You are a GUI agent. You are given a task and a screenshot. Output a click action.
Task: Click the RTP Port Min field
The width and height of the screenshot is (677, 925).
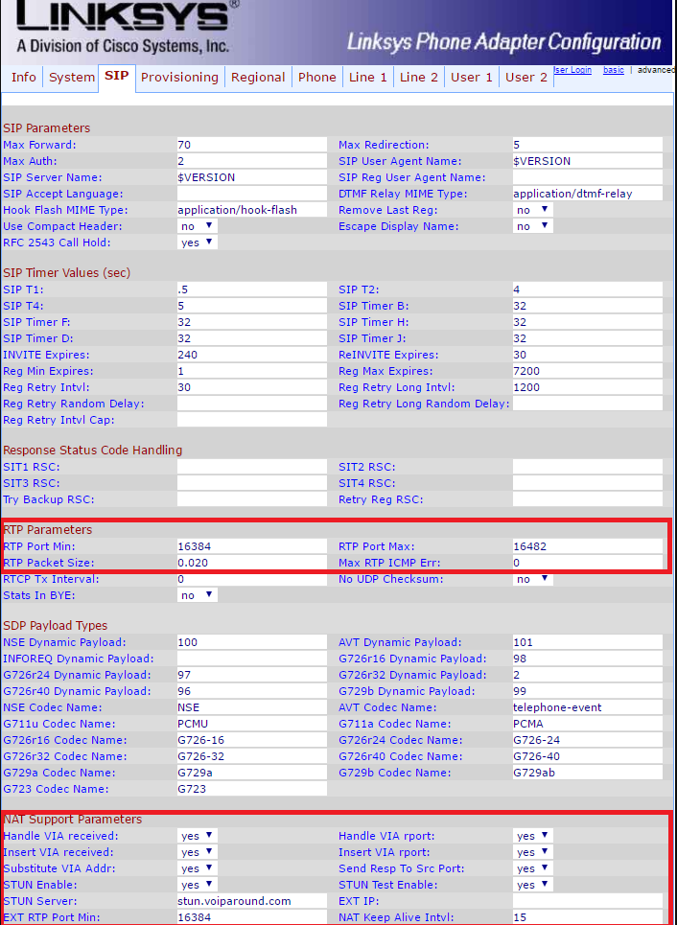(252, 546)
